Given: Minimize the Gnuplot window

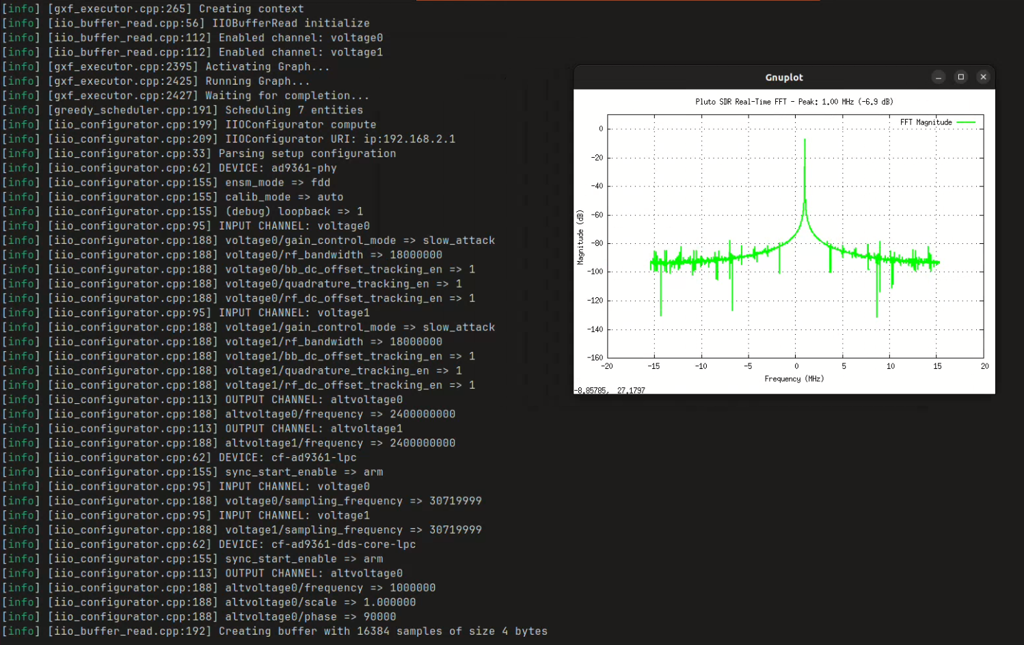Looking at the screenshot, I should (x=939, y=77).
